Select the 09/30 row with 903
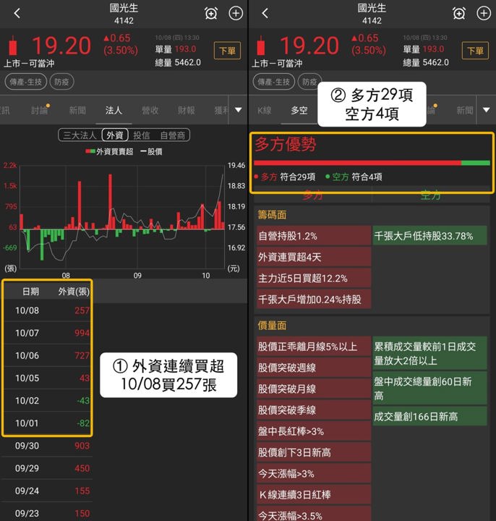The width and height of the screenshot is (496, 521). coord(48,446)
